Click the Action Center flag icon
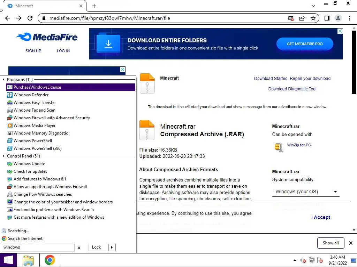This screenshot has height=267, width=357. [x=320, y=260]
